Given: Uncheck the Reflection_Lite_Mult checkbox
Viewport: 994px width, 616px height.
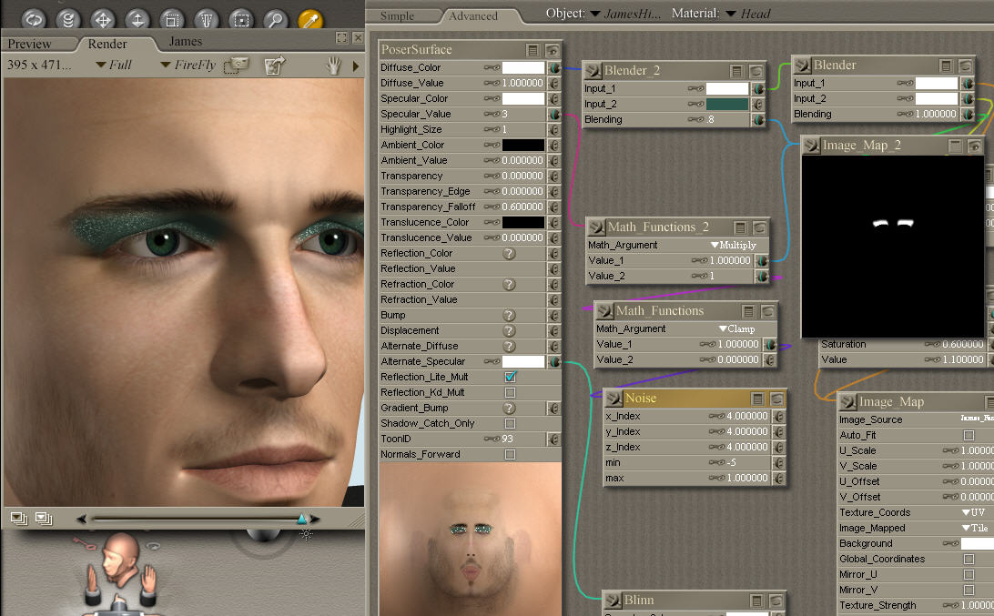Looking at the screenshot, I should click(511, 377).
